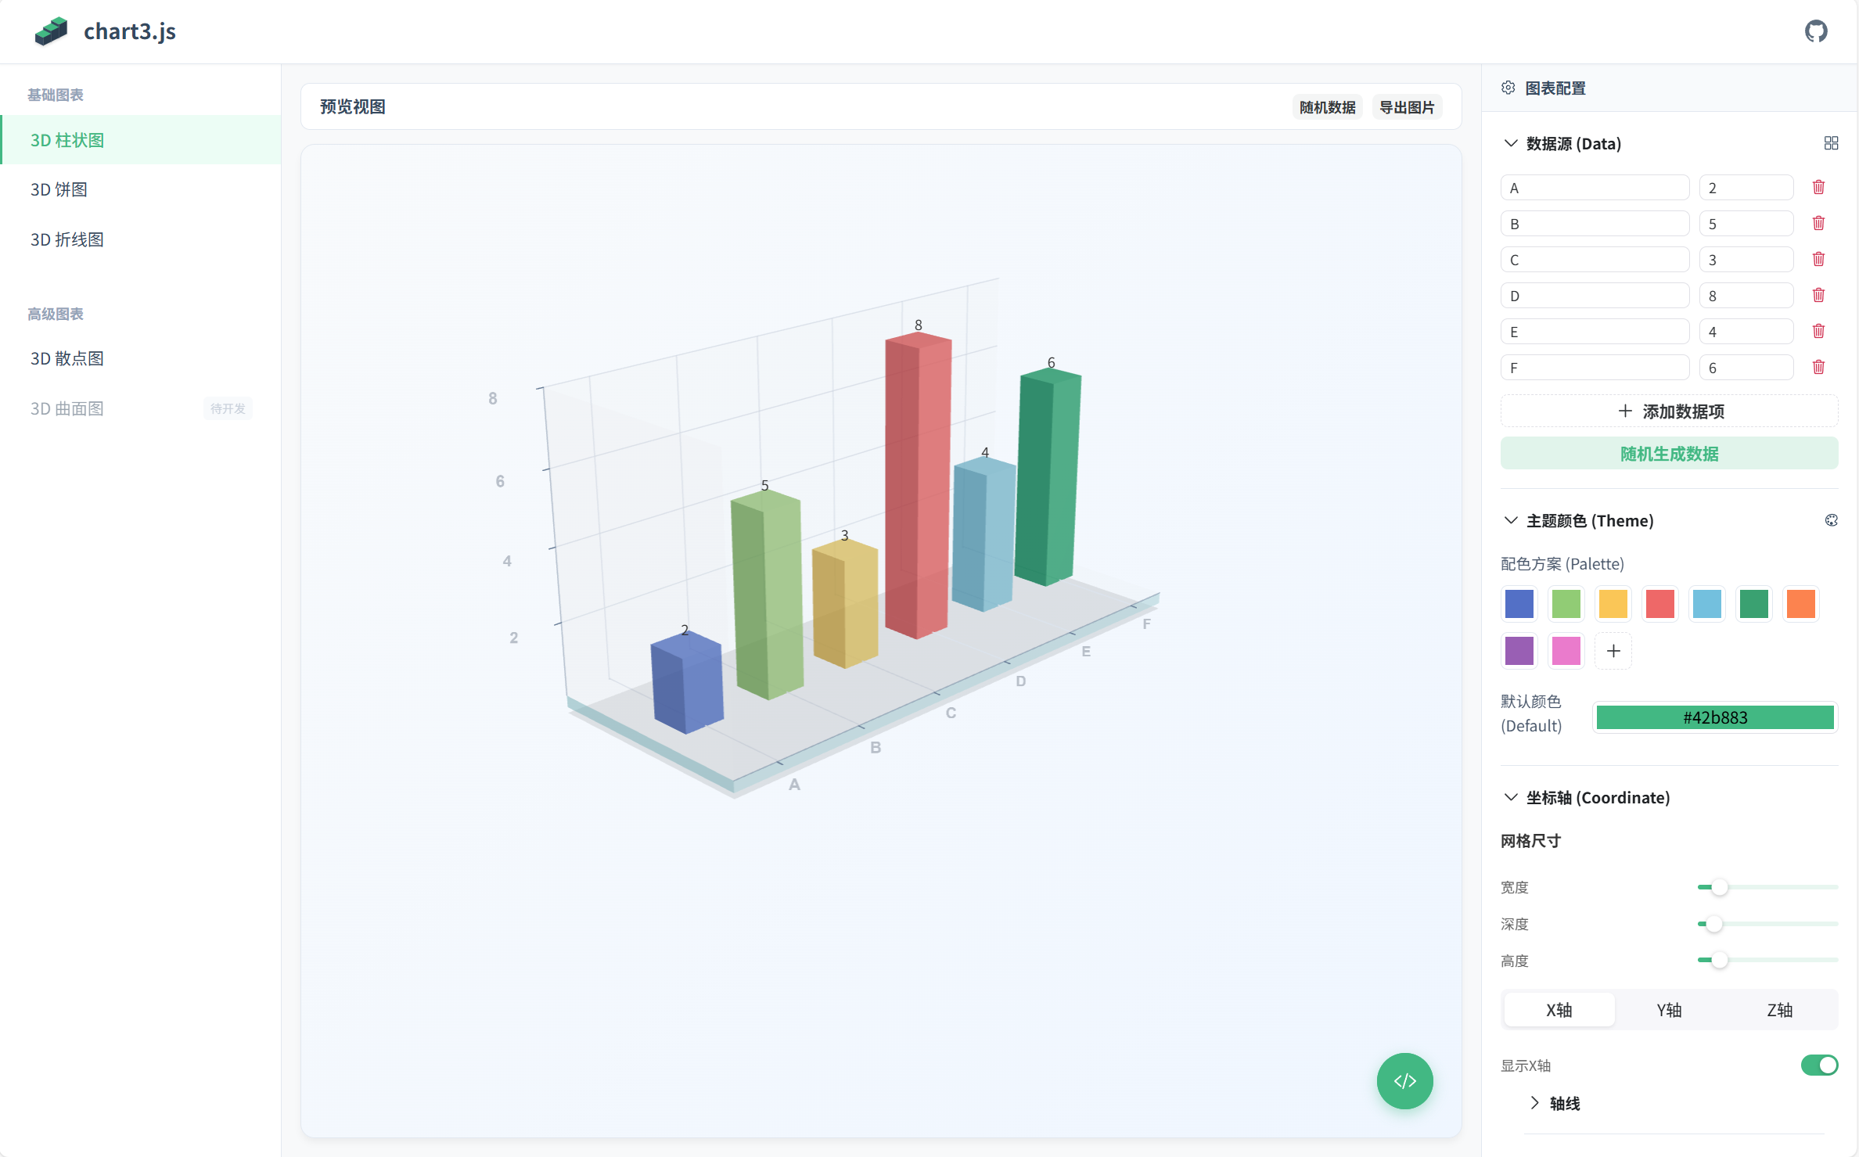Click the 导出图片 export button

point(1406,107)
